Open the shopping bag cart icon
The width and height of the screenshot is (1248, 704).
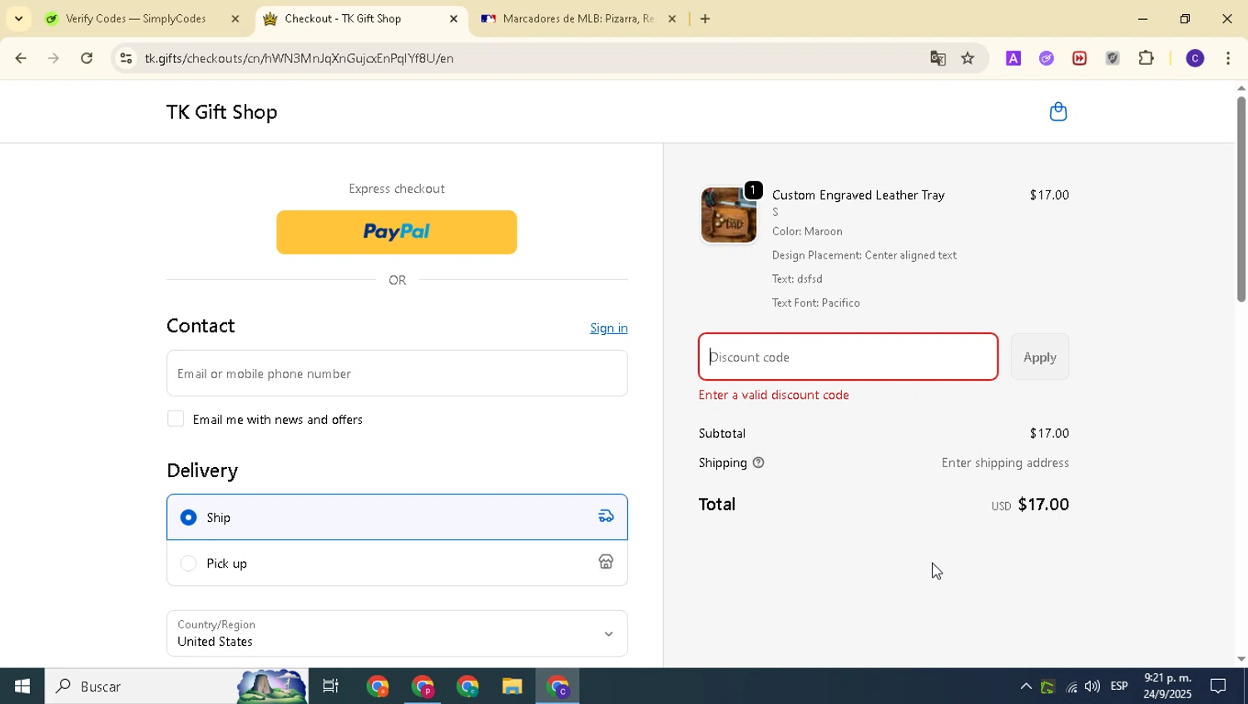pyautogui.click(x=1057, y=111)
